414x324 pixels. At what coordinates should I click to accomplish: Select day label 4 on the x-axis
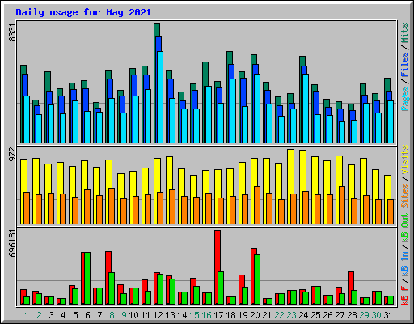click(63, 315)
